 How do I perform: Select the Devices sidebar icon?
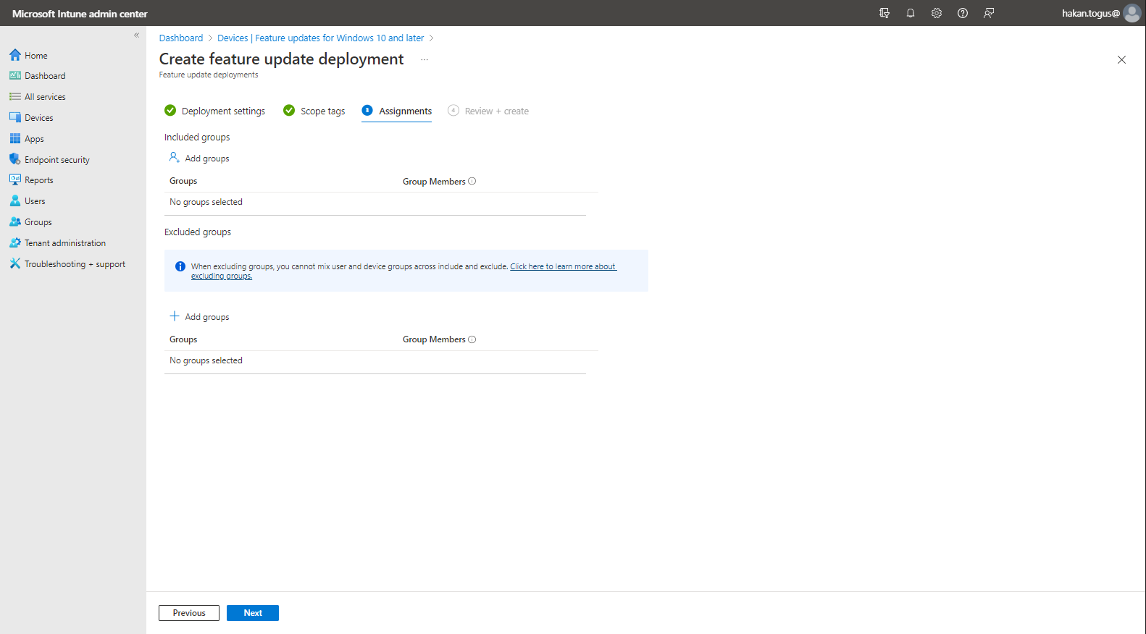pos(15,117)
